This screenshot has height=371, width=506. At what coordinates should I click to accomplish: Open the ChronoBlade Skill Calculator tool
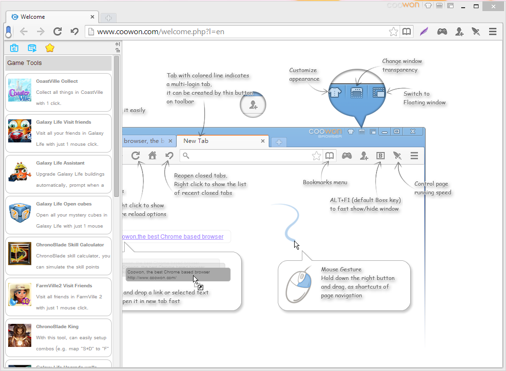point(58,256)
